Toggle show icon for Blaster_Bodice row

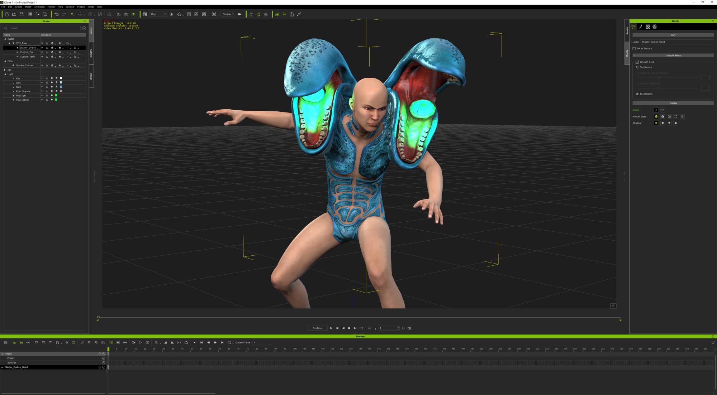coord(42,48)
